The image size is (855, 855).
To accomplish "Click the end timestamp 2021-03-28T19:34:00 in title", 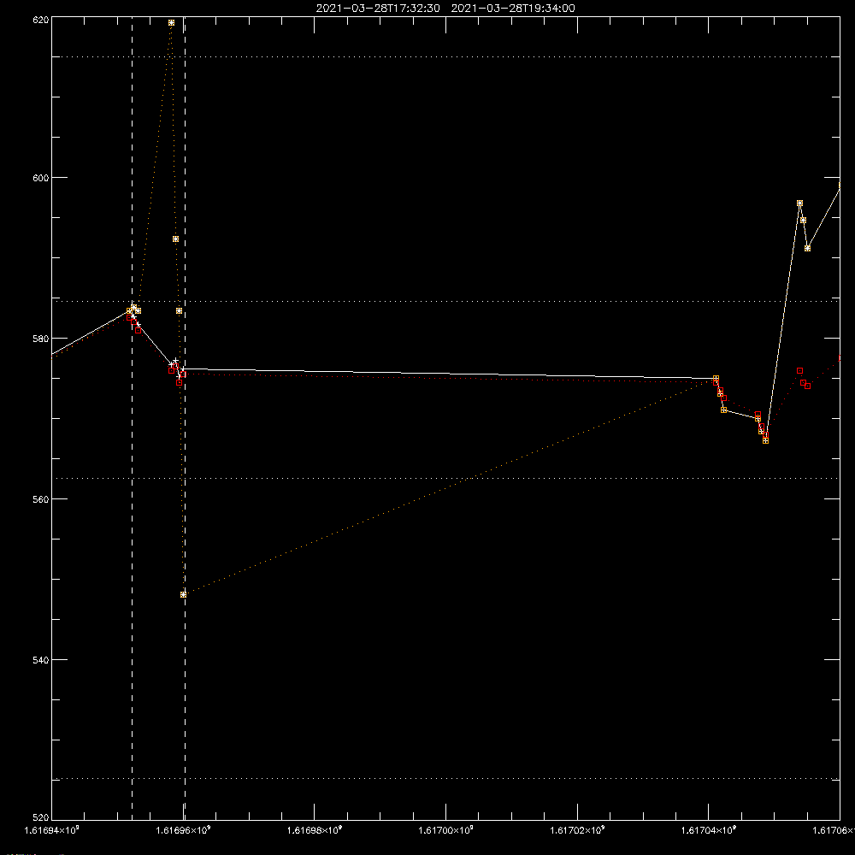I will pyautogui.click(x=512, y=9).
